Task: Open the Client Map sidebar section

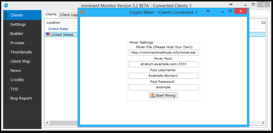Action: click(x=22, y=61)
